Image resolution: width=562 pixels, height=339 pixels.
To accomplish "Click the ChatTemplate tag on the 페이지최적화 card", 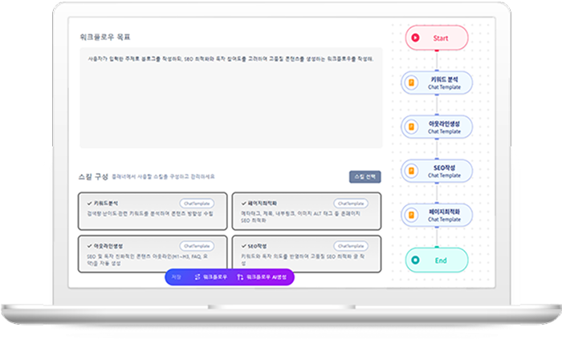I will click(351, 204).
